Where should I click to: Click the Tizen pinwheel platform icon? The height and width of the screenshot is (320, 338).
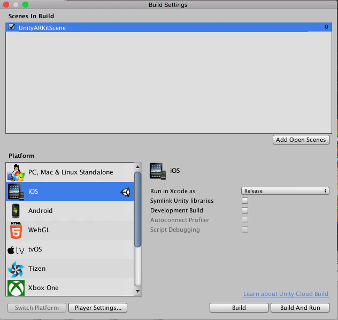tap(16, 269)
